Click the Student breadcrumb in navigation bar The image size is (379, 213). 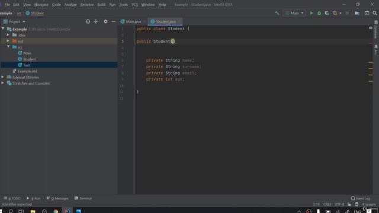(34, 13)
